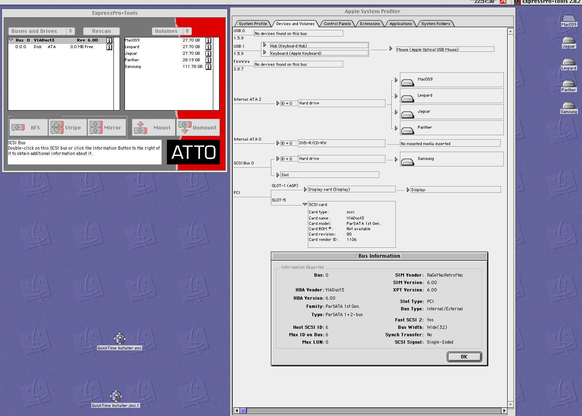Open info for Bus 0 VIADuct3
The height and width of the screenshot is (416, 582).
click(x=109, y=40)
